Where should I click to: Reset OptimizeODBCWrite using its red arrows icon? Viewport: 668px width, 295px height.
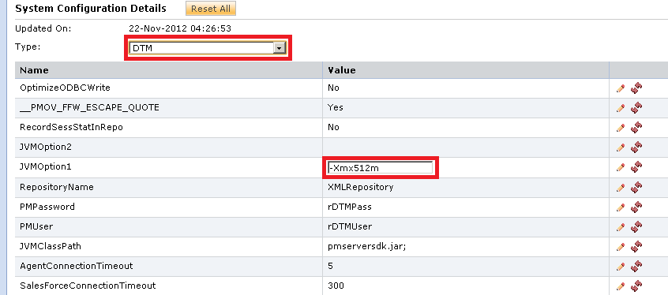[636, 88]
